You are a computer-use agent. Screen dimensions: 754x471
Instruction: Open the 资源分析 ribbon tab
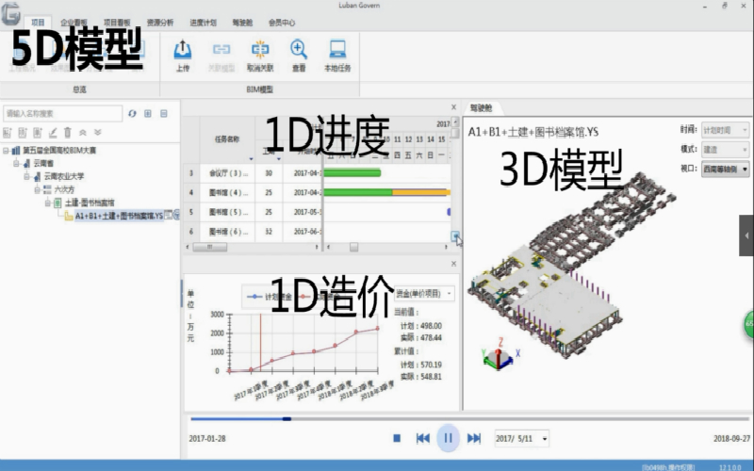159,22
